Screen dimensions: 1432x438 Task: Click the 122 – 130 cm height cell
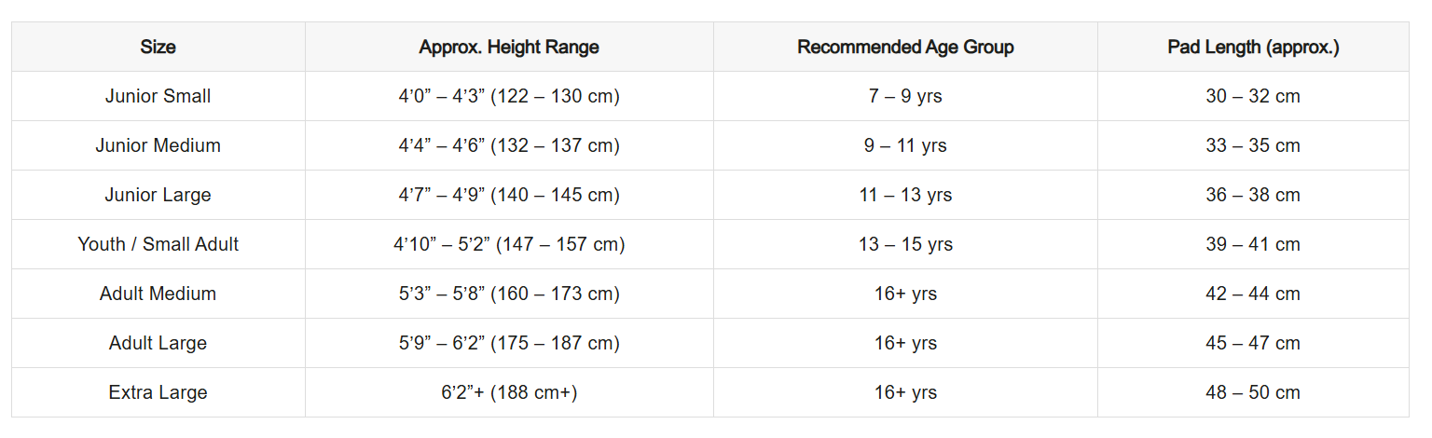[509, 96]
